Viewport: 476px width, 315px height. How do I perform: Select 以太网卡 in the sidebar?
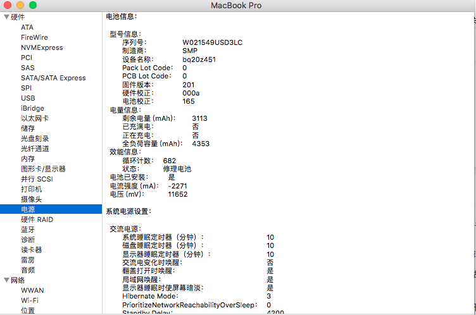pos(35,118)
